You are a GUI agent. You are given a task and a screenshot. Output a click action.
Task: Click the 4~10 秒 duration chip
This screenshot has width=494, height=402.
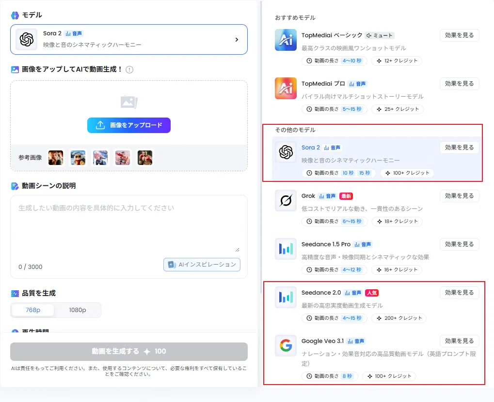(352, 60)
